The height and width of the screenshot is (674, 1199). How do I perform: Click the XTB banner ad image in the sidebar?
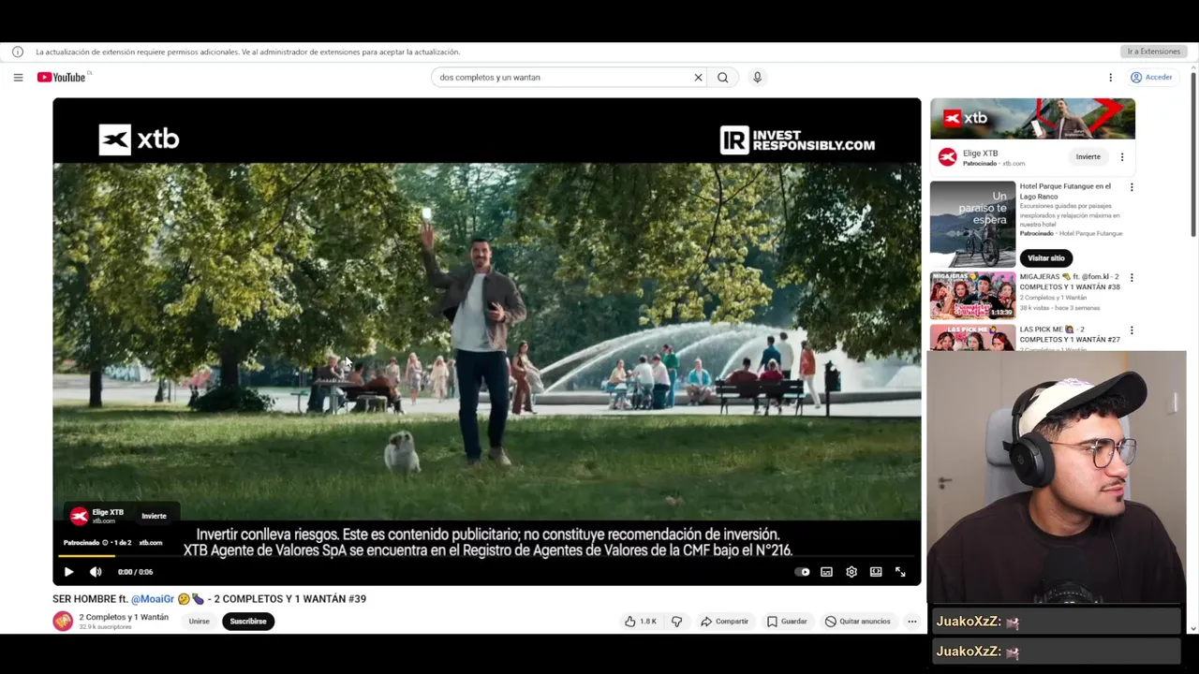pyautogui.click(x=1032, y=119)
